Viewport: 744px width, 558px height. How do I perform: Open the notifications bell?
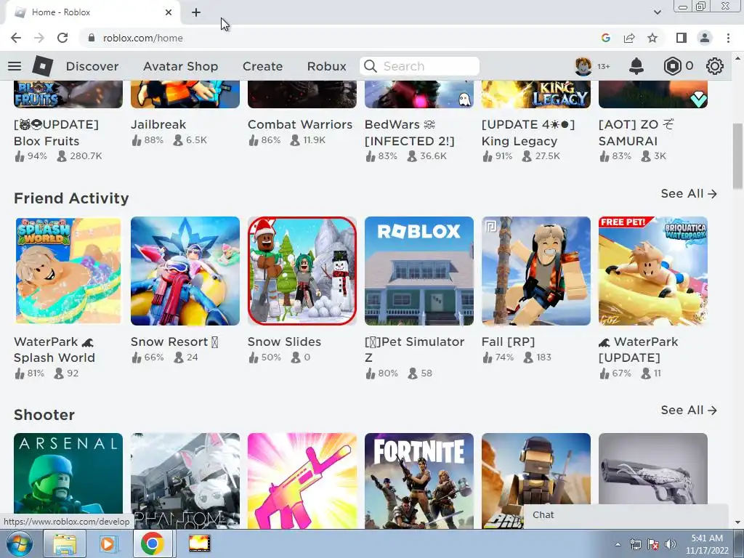click(x=636, y=66)
